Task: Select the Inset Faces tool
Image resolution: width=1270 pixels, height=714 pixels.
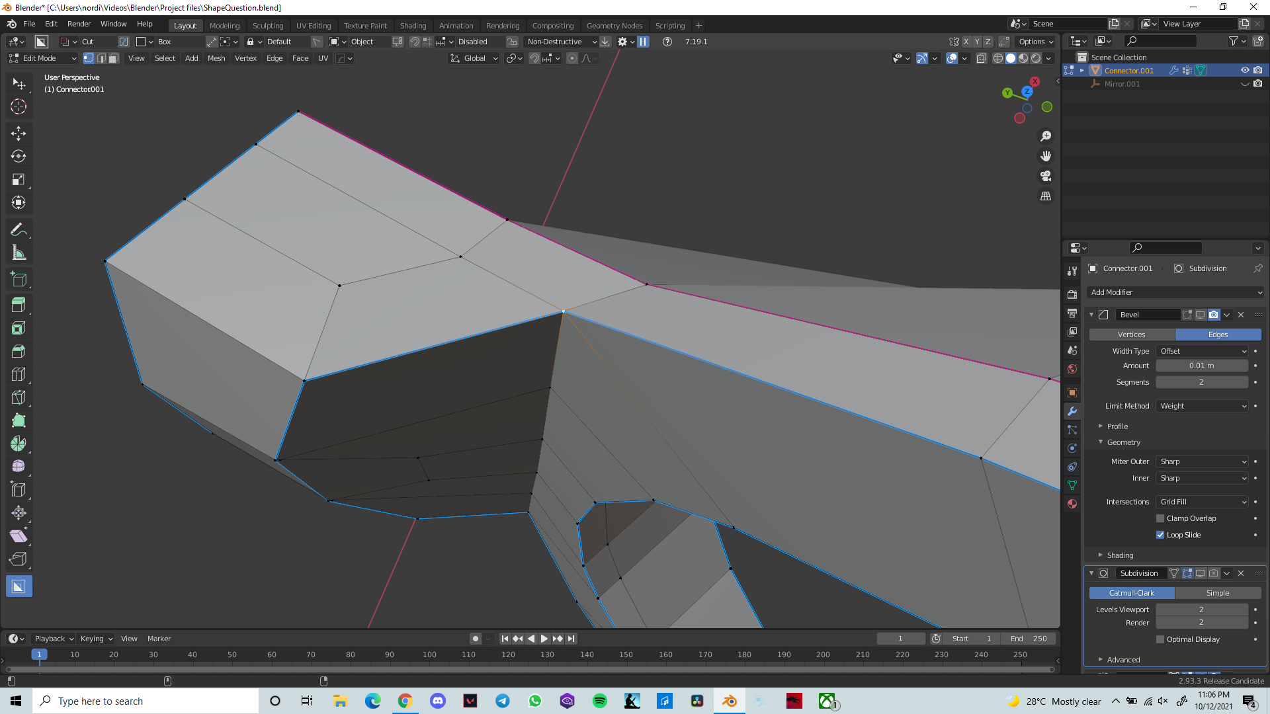Action: (x=19, y=328)
